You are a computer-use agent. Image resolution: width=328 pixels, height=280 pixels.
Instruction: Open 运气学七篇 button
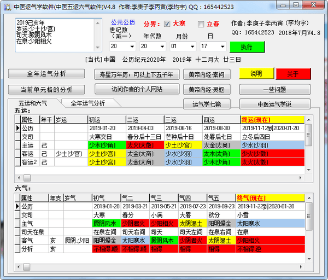[x=206, y=104]
